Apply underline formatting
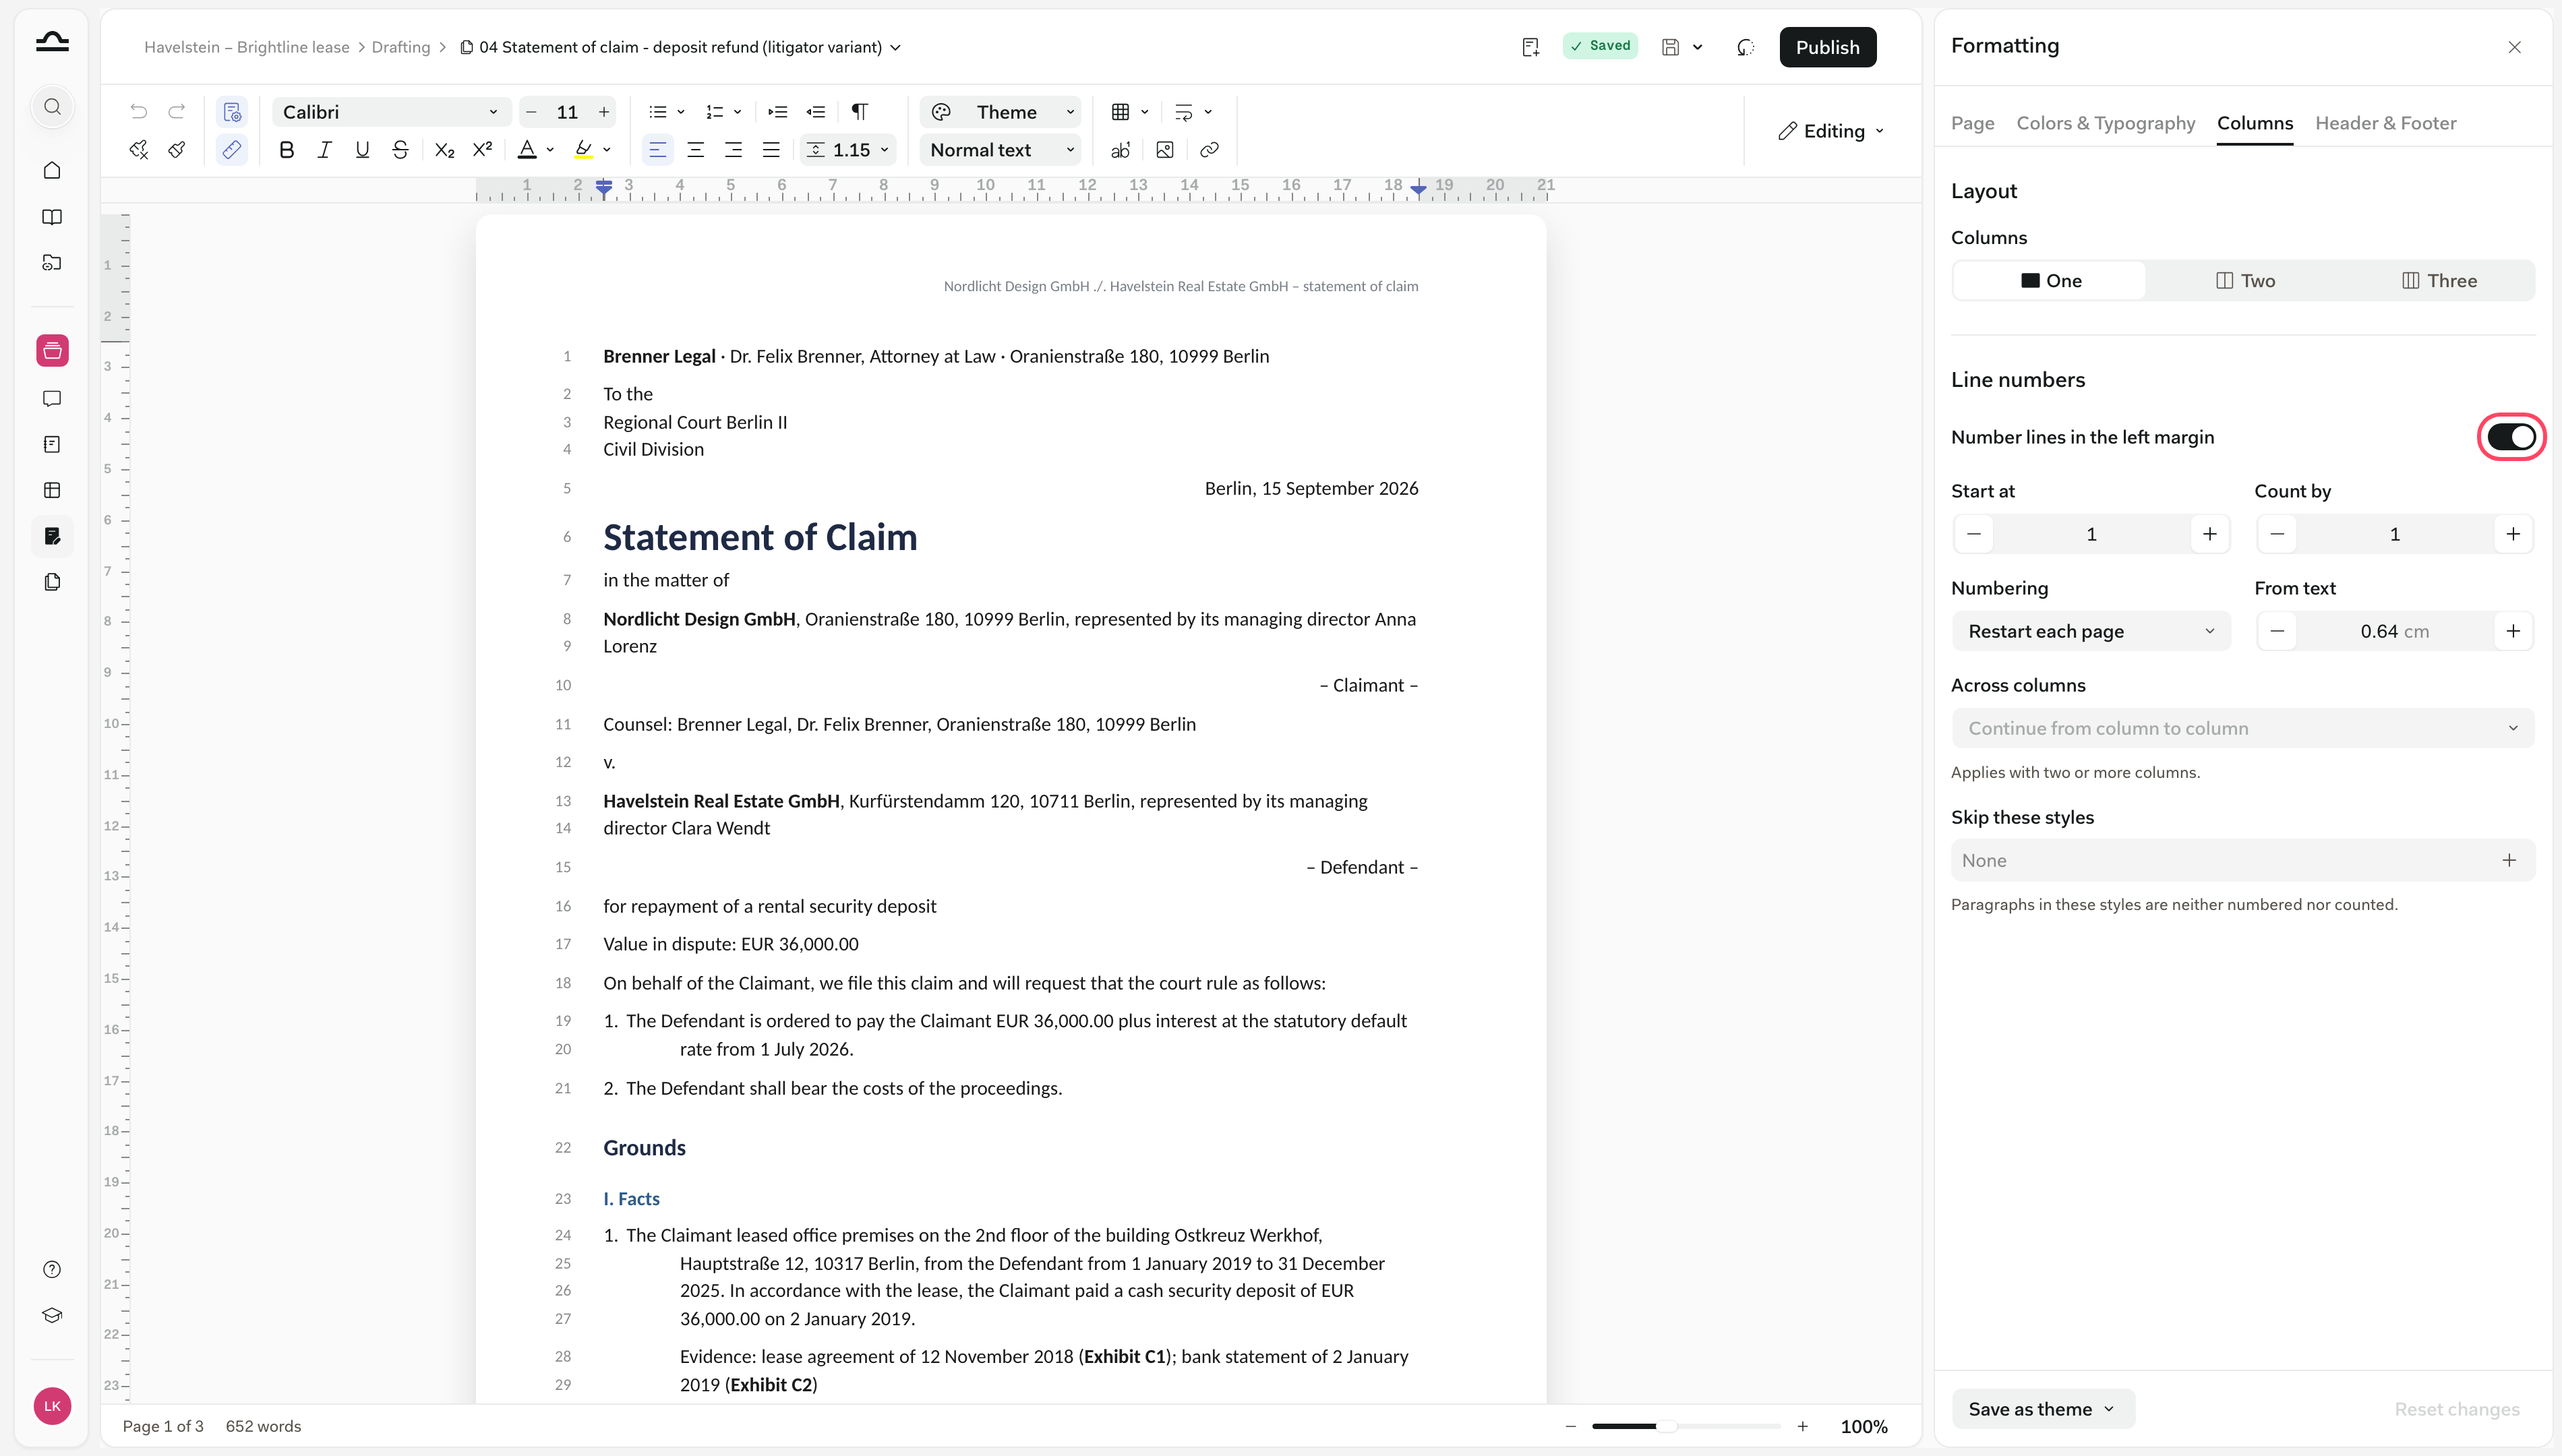 pyautogui.click(x=362, y=150)
